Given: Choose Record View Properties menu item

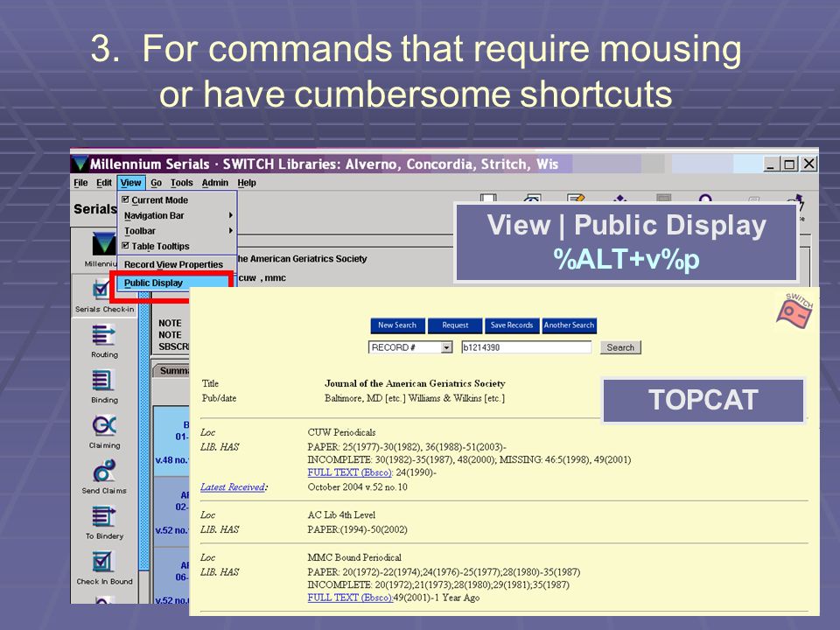Looking at the screenshot, I should pyautogui.click(x=177, y=264).
